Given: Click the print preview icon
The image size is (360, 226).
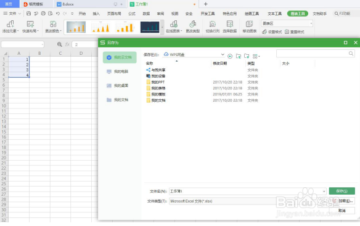Looking at the screenshot, I should click(51, 14).
